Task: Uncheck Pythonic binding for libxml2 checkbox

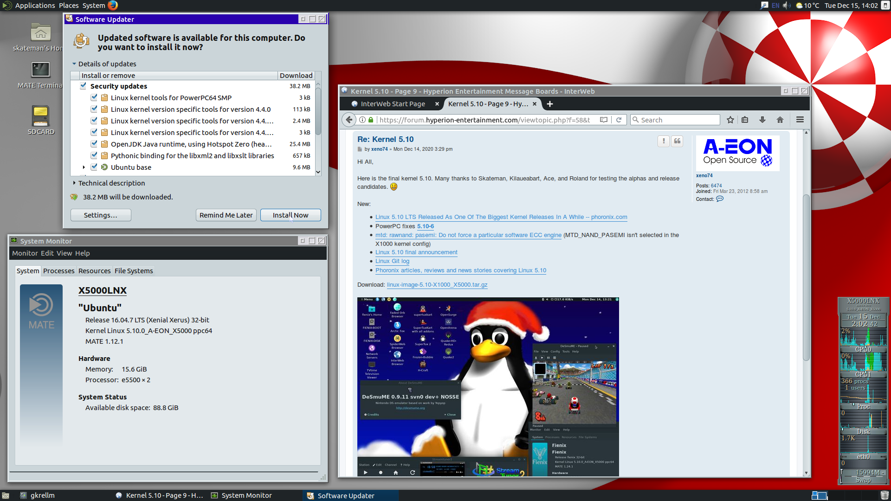Action: point(94,155)
